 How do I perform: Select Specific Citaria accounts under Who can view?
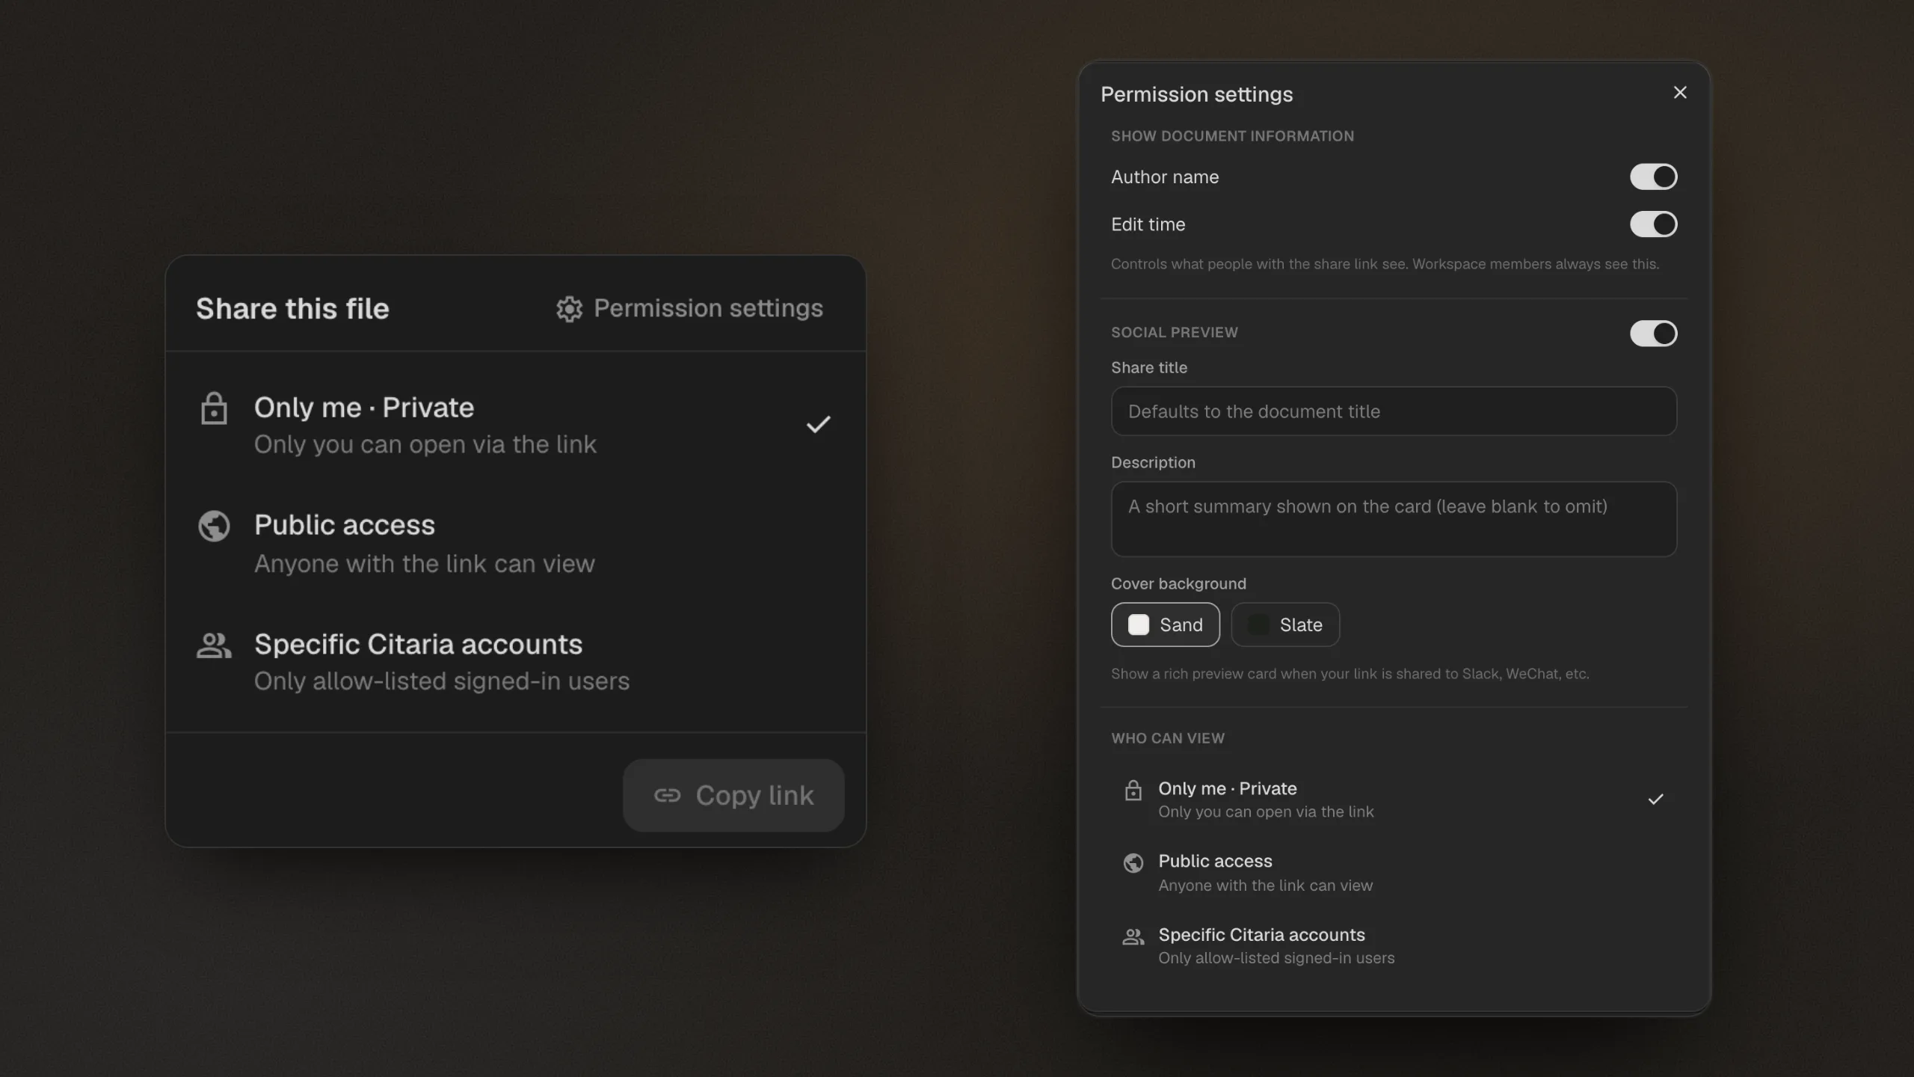tap(1394, 945)
